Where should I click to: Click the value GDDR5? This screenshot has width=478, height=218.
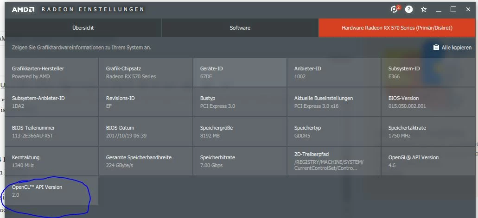tap(302, 136)
